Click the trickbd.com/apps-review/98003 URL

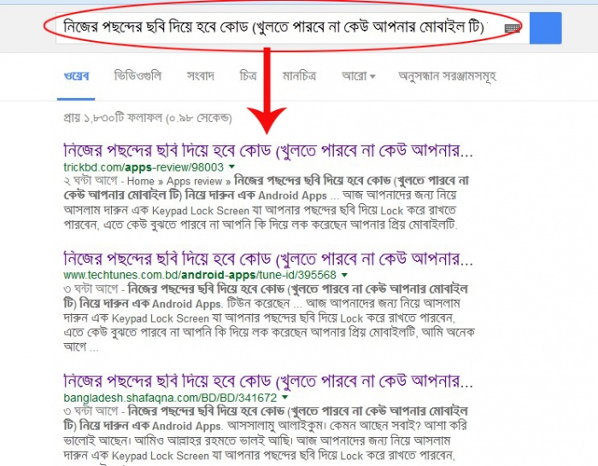pos(144,167)
